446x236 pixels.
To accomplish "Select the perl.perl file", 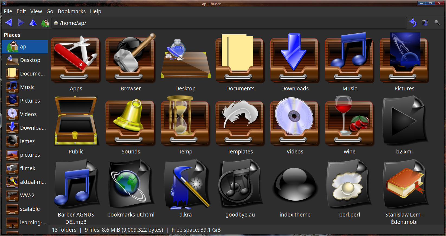I will pos(350,188).
